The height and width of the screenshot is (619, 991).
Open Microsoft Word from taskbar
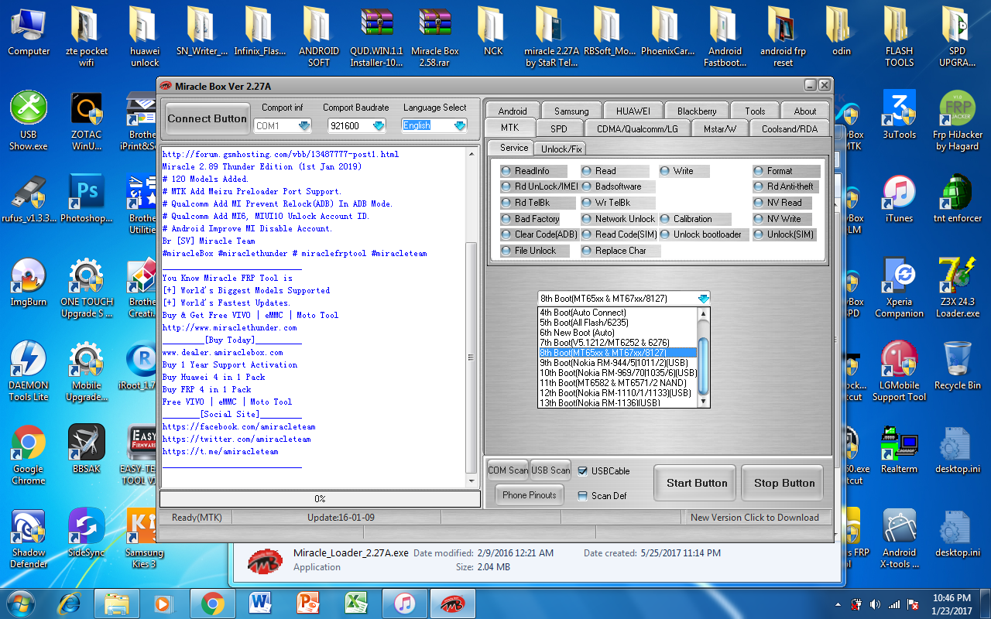[x=260, y=603]
